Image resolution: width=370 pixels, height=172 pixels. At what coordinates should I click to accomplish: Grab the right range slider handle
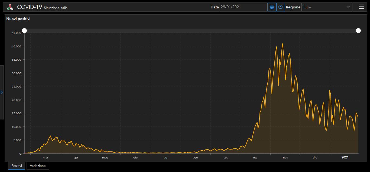click(x=358, y=31)
